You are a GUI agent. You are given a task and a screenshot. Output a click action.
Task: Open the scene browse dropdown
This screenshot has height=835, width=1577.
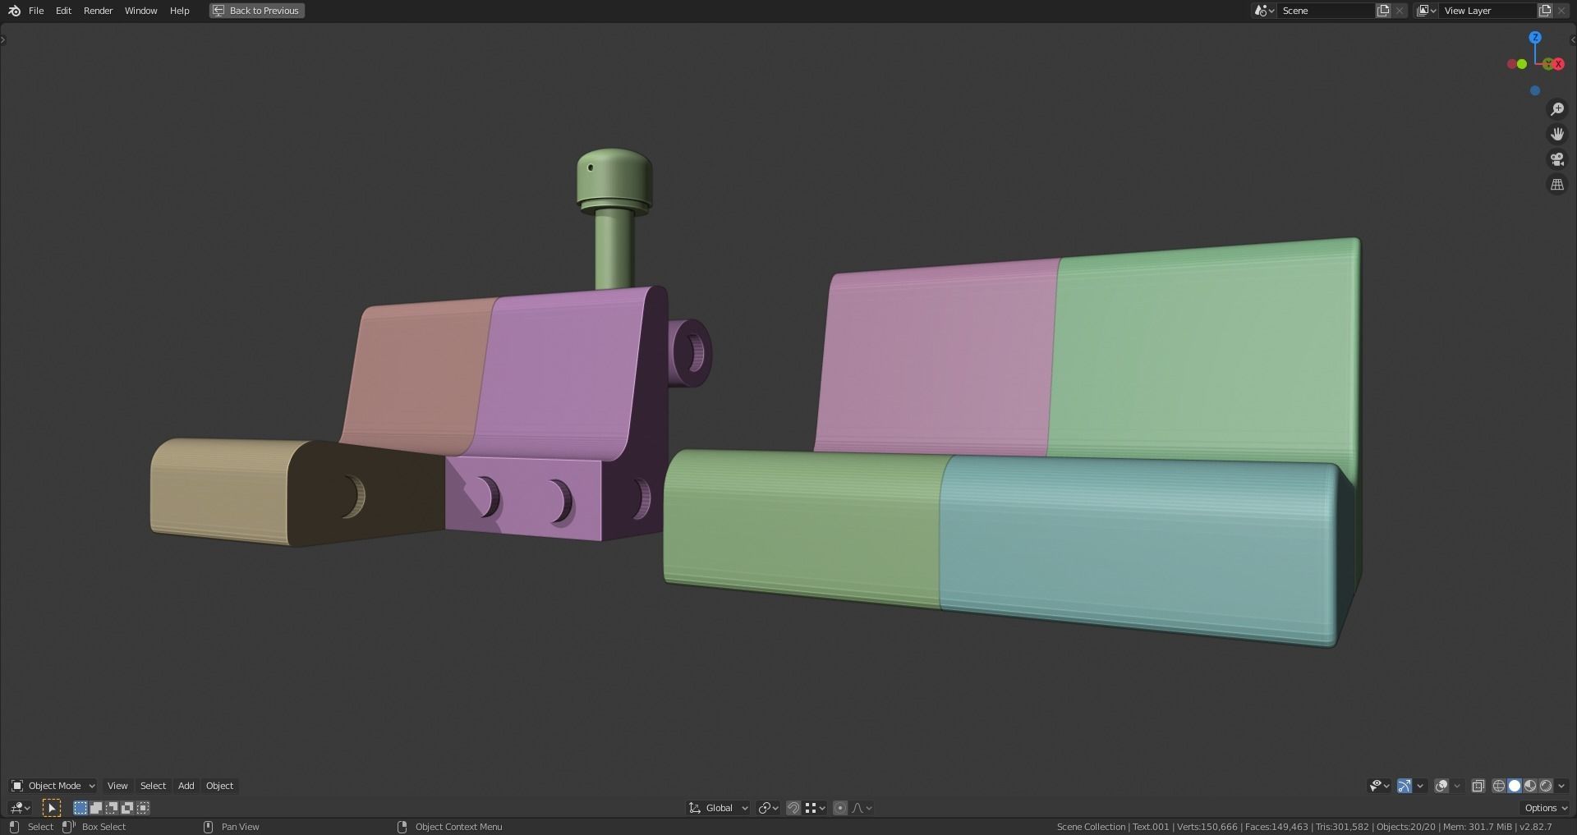pos(1264,11)
